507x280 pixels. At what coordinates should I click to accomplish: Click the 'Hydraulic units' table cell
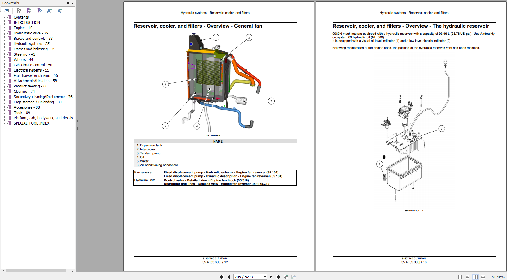(x=148, y=182)
